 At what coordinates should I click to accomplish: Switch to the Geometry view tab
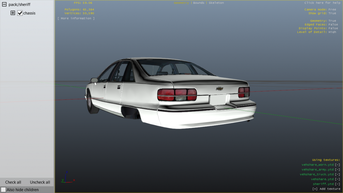coord(181,3)
